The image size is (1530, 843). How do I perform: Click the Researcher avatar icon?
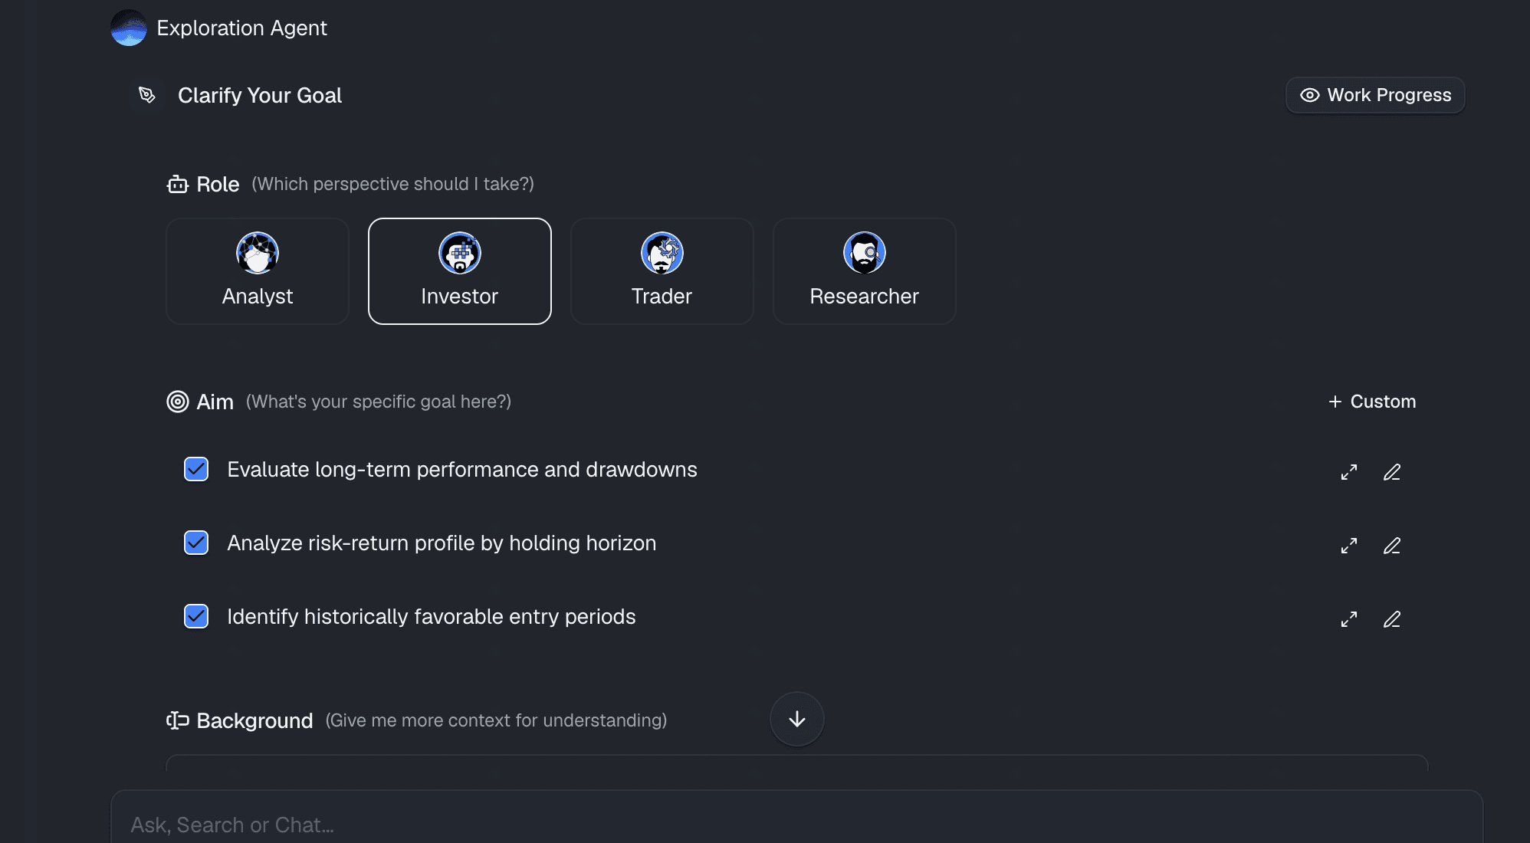click(x=865, y=253)
